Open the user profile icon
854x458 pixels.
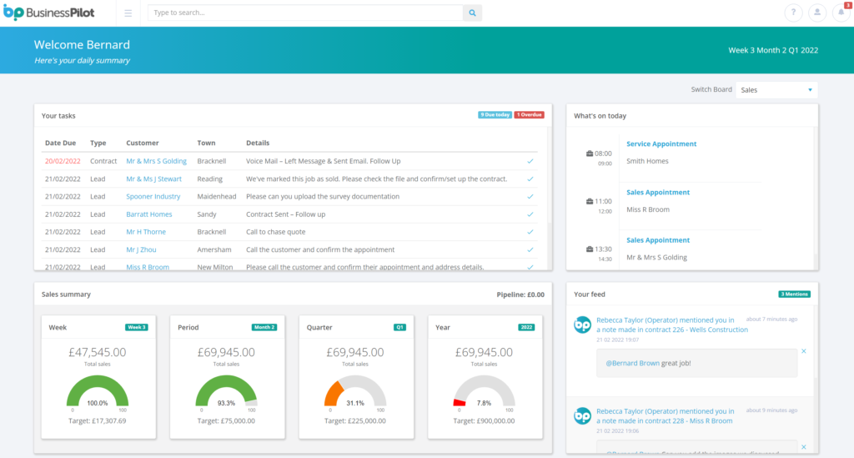pyautogui.click(x=817, y=13)
